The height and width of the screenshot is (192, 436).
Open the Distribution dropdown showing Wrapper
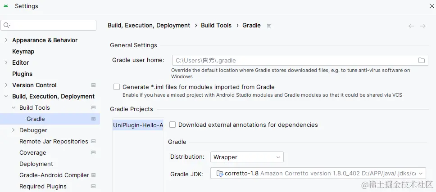tap(247, 157)
